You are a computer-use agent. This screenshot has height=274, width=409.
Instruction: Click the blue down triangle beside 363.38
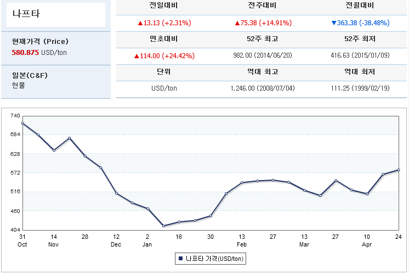[334, 23]
